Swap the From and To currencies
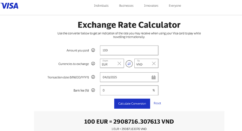Screen dimensions: 242x131 129,64
